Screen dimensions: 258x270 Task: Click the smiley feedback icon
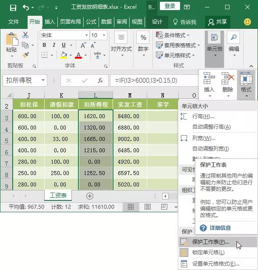[247, 22]
